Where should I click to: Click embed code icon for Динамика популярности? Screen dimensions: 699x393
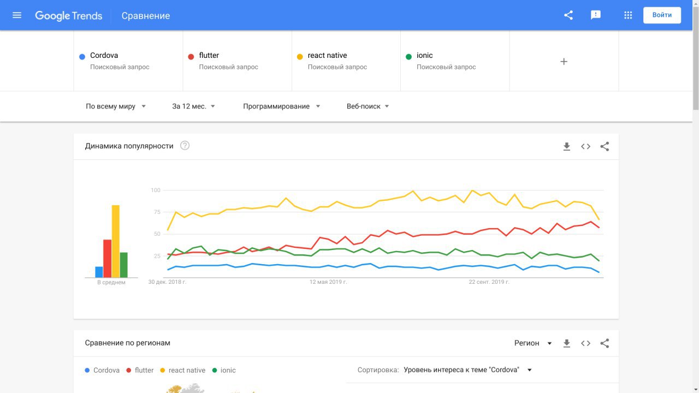point(585,146)
